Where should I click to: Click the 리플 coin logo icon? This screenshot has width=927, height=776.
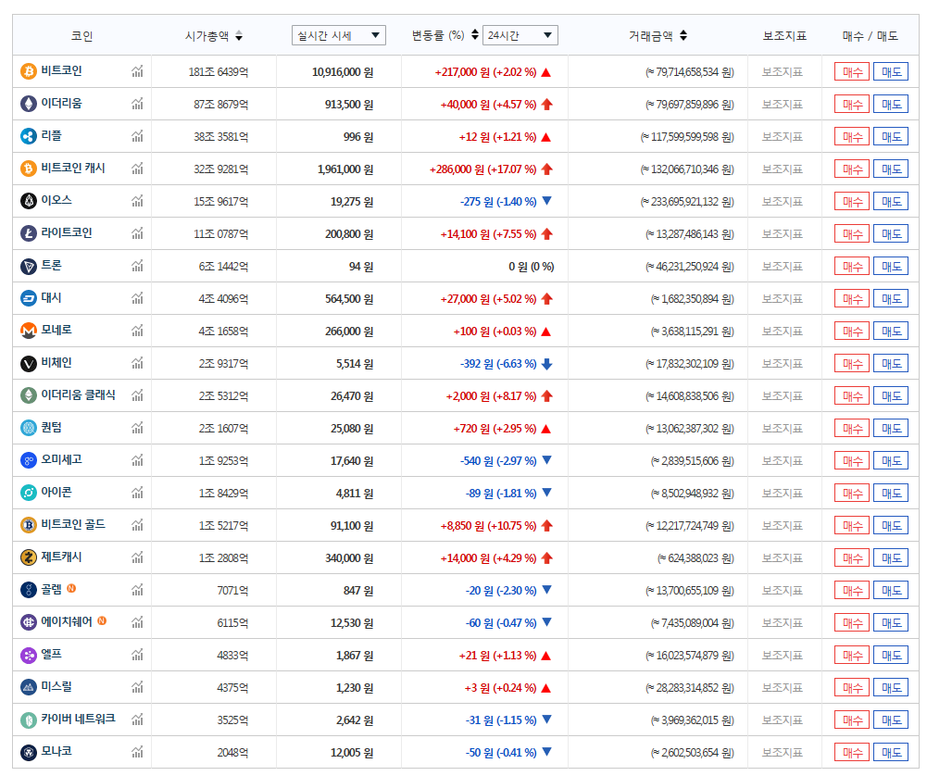(29, 136)
